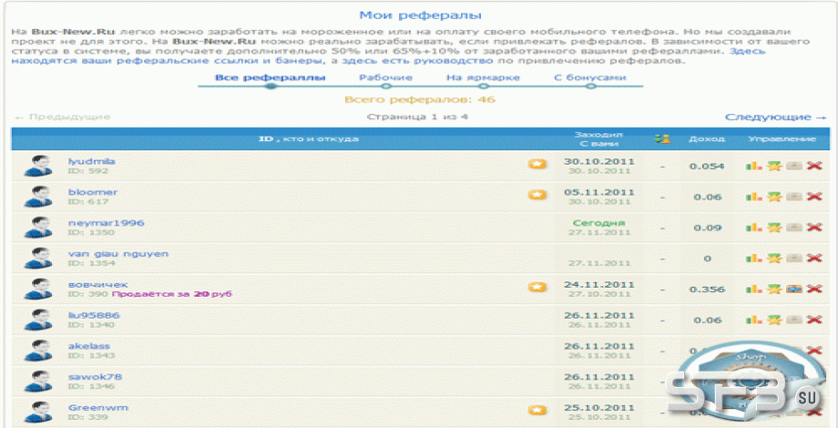838x428 pixels.
Task: Open statistics chart for van giau nguyen
Action: pos(754,259)
